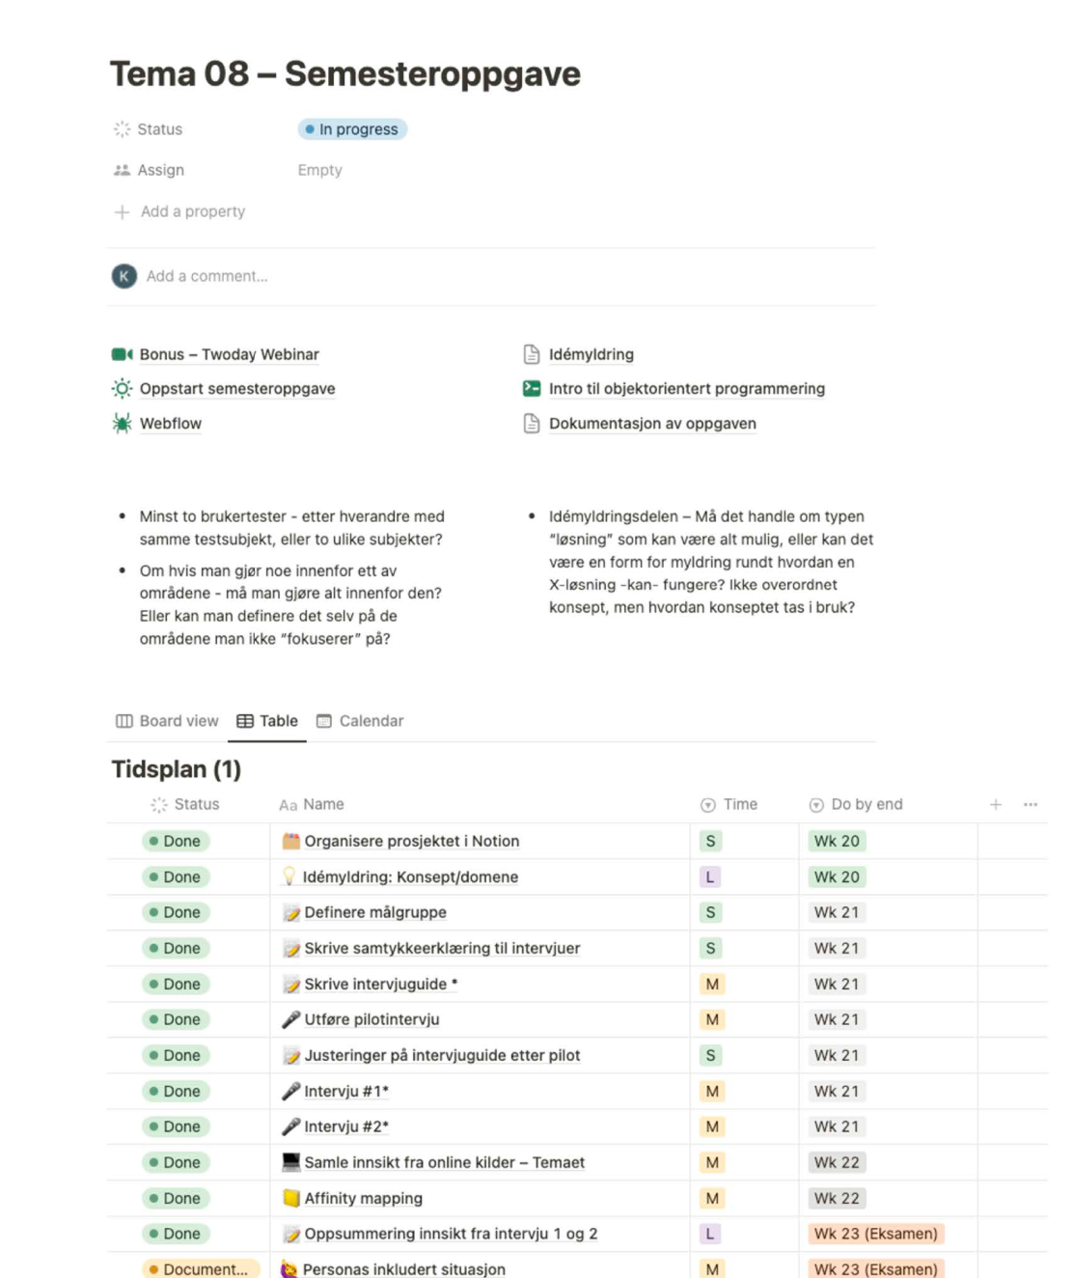Click the Add a comment input field

[x=206, y=275]
